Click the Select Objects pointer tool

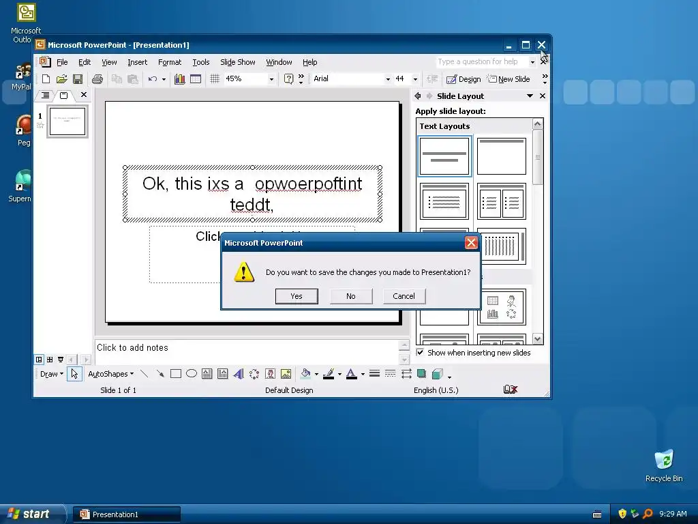74,373
